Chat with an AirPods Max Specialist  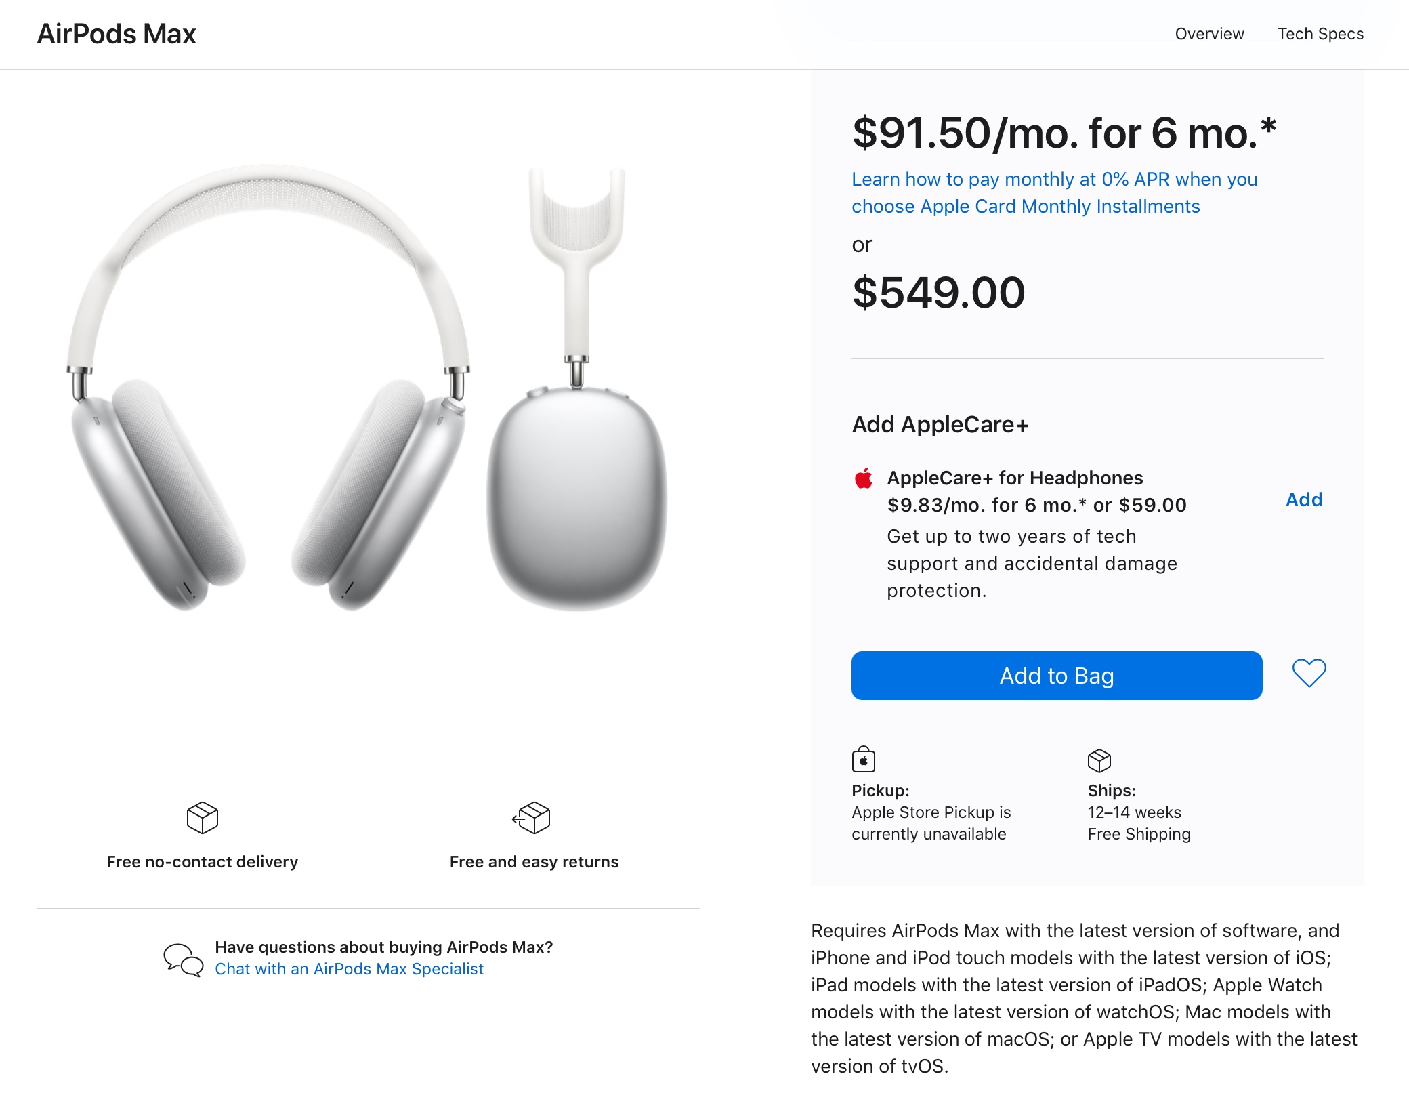349,969
